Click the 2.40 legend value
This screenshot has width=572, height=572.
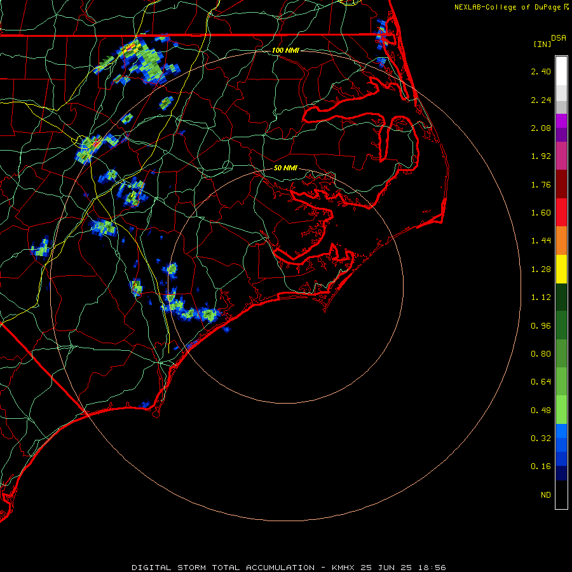[x=541, y=71]
